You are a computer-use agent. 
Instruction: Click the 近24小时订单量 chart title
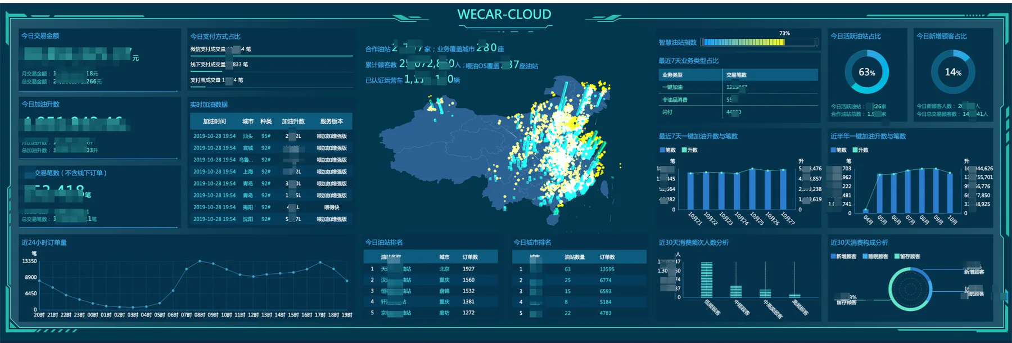44,243
